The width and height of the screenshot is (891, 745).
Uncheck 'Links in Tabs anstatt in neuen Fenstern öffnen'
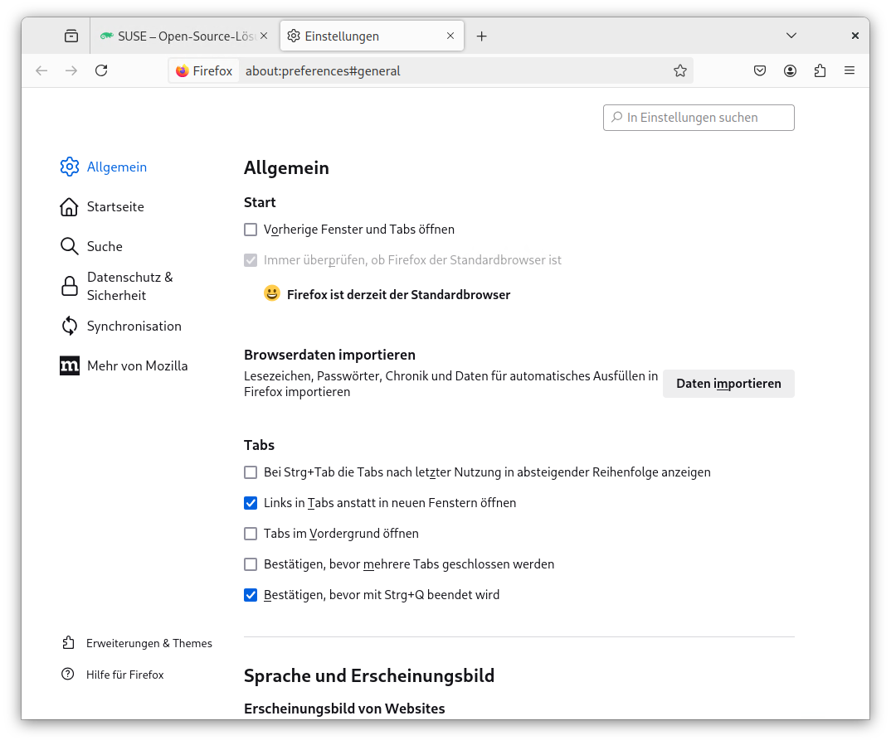(251, 503)
